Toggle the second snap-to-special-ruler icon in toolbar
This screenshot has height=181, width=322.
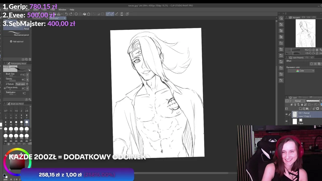point(112,14)
